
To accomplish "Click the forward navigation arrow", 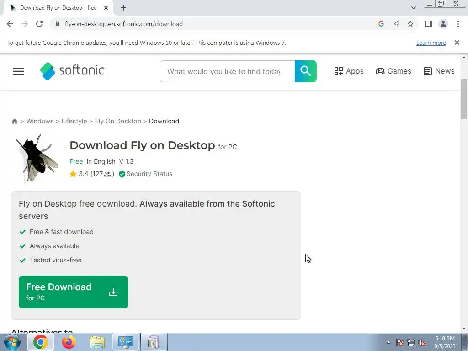I will (25, 24).
